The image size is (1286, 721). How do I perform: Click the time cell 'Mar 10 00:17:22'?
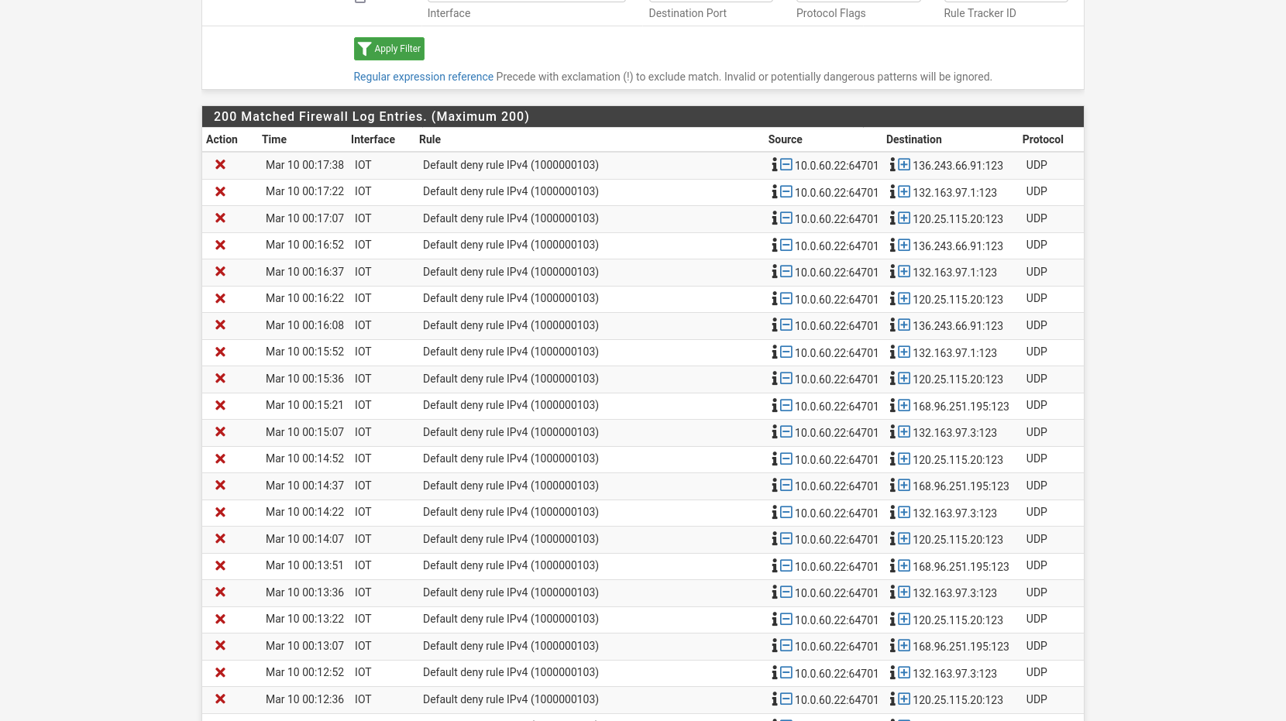pos(304,191)
